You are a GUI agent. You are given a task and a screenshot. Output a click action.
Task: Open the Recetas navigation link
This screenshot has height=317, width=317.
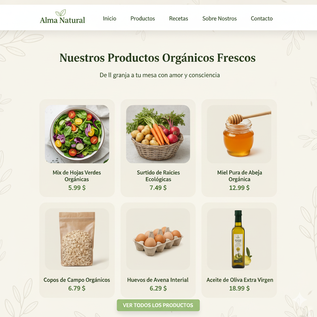pos(179,18)
